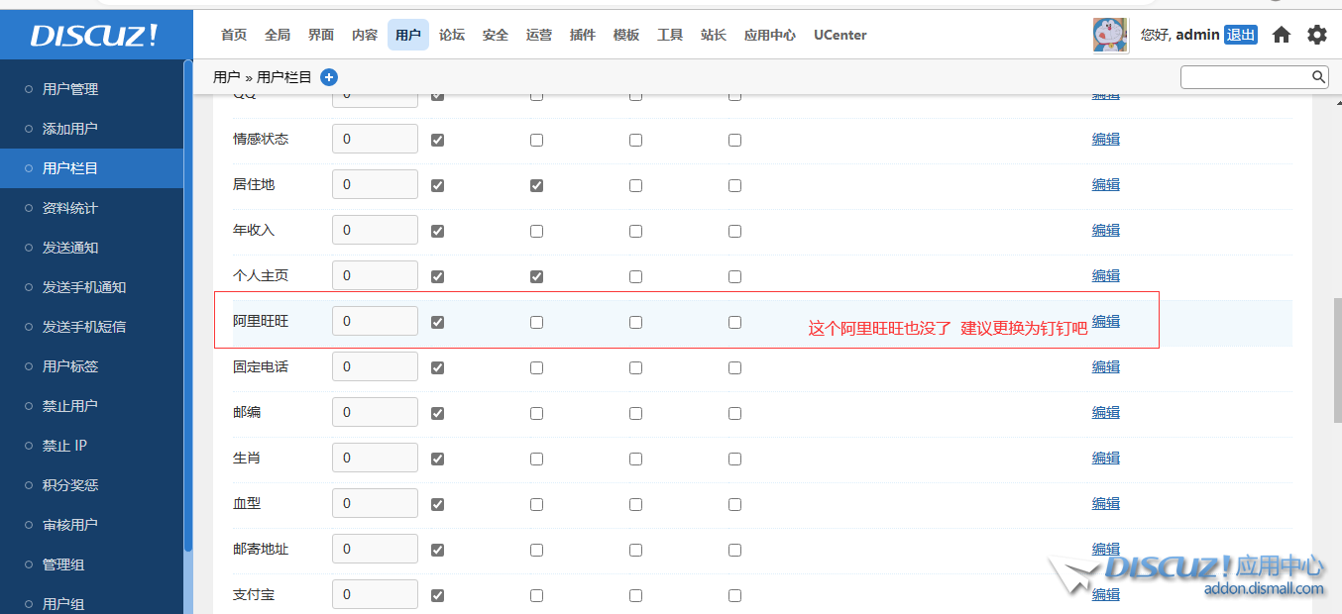
Task: Click 编辑 link for 阿里旺旺
Action: 1106,321
